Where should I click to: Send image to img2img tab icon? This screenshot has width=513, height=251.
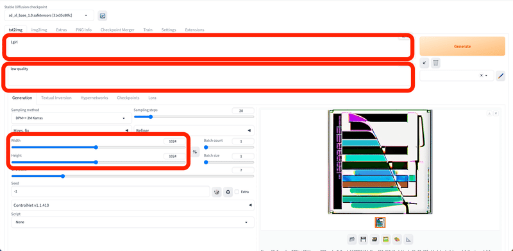coord(386,239)
